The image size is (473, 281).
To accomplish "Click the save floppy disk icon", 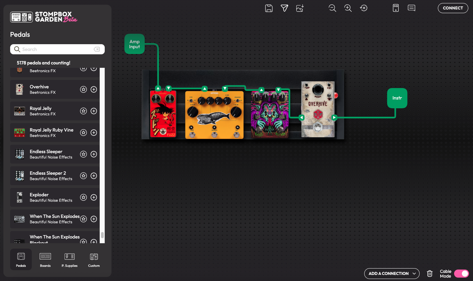I will point(269,8).
